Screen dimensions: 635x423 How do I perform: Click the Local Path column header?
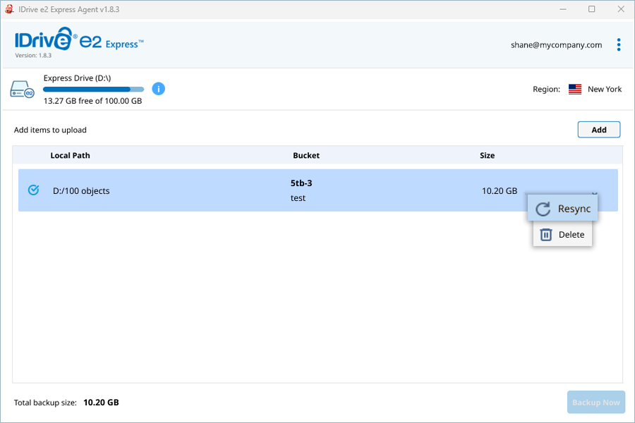click(70, 155)
